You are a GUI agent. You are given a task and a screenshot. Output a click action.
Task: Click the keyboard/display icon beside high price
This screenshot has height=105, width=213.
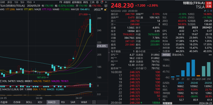click(106, 6)
